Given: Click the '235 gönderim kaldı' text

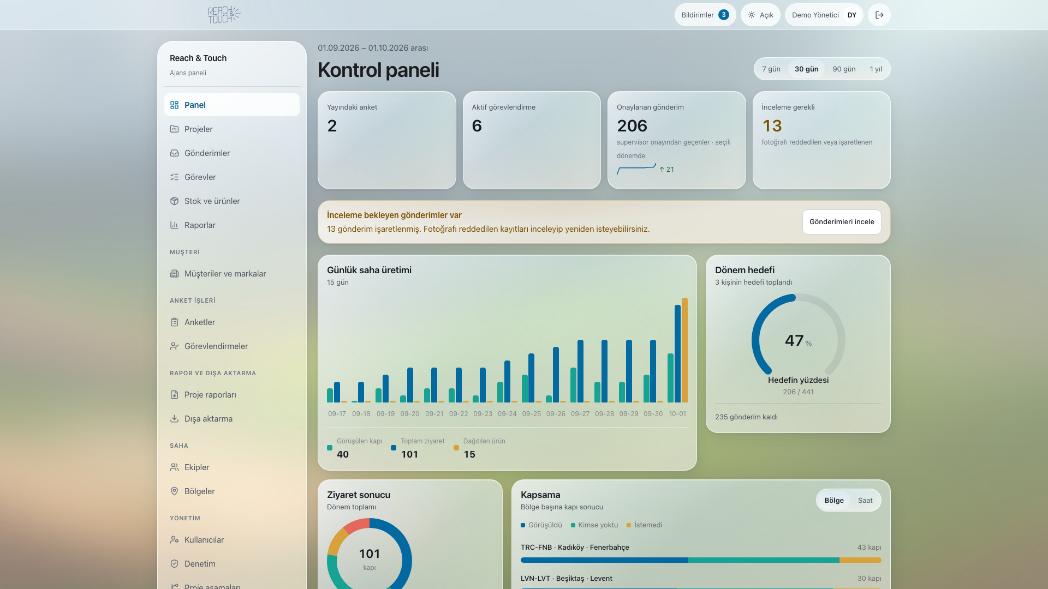Looking at the screenshot, I should pyautogui.click(x=746, y=417).
